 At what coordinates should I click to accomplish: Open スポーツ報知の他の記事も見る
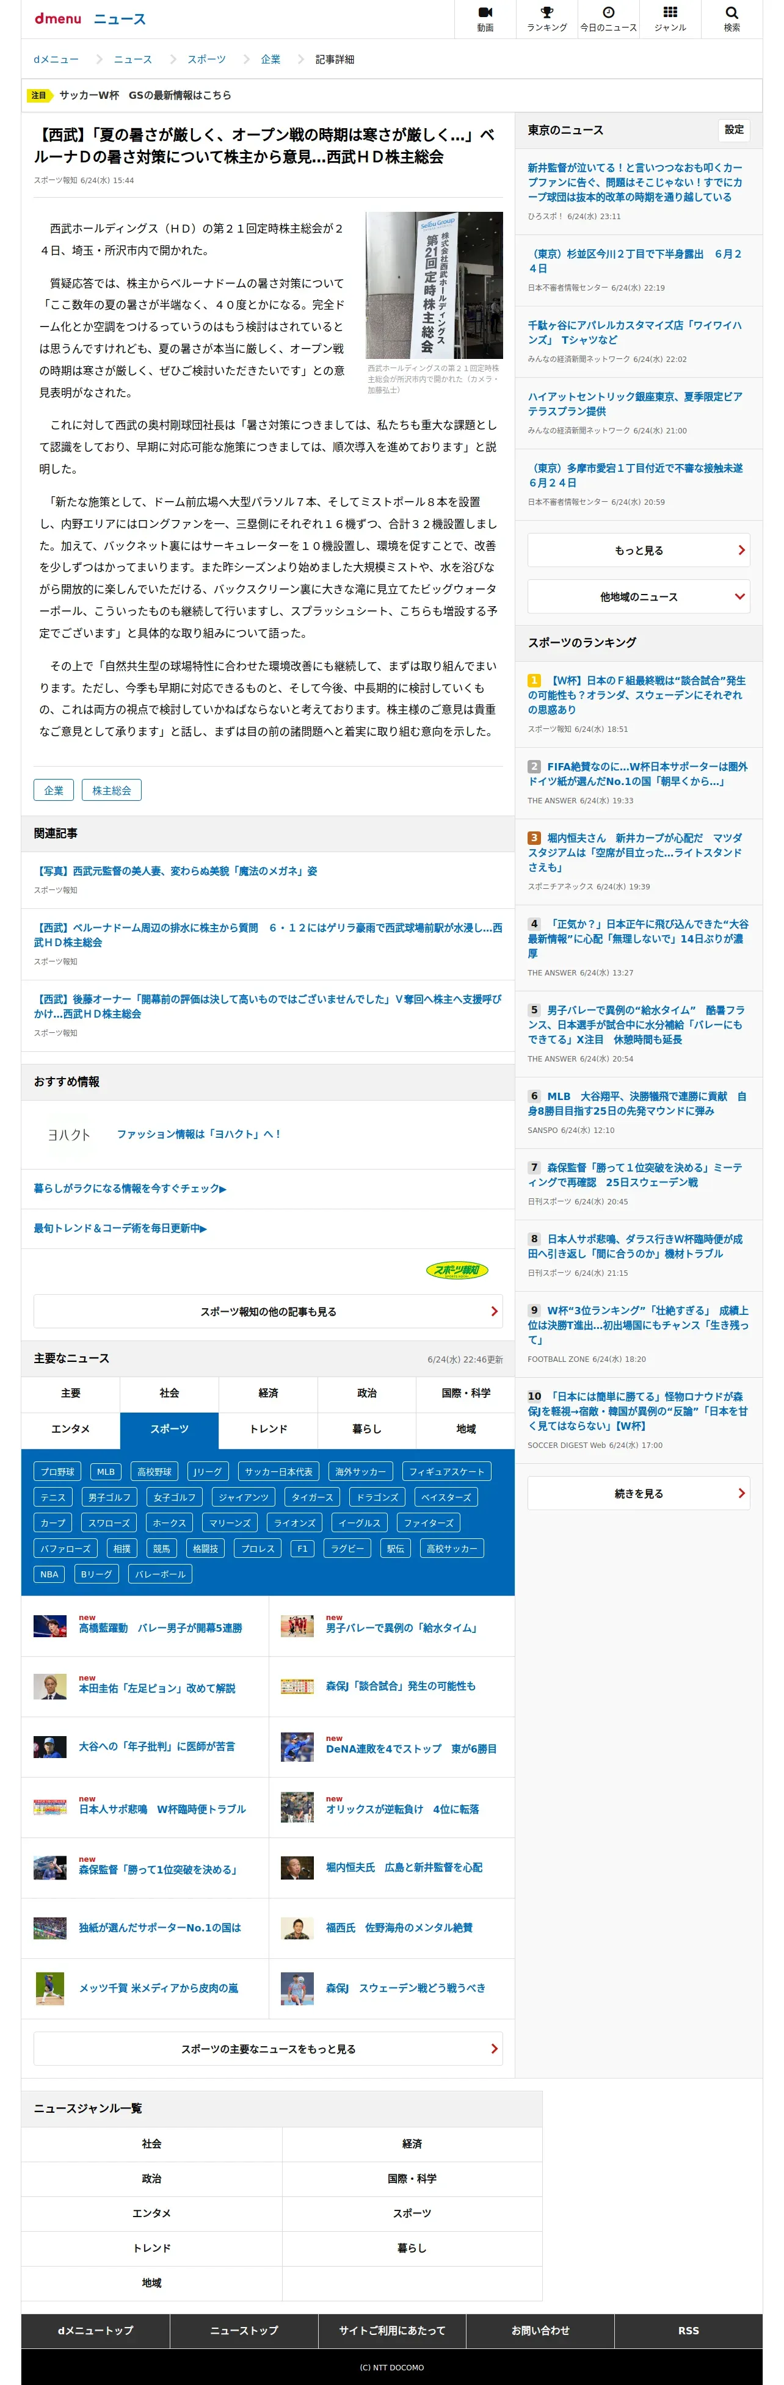(x=269, y=1311)
